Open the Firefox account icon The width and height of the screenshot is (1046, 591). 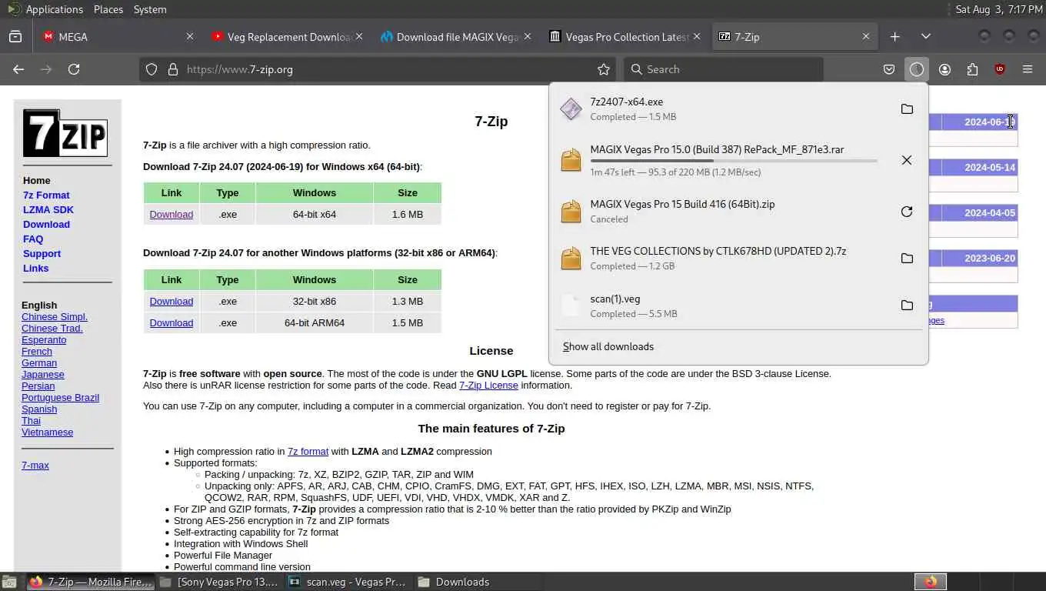(x=944, y=69)
